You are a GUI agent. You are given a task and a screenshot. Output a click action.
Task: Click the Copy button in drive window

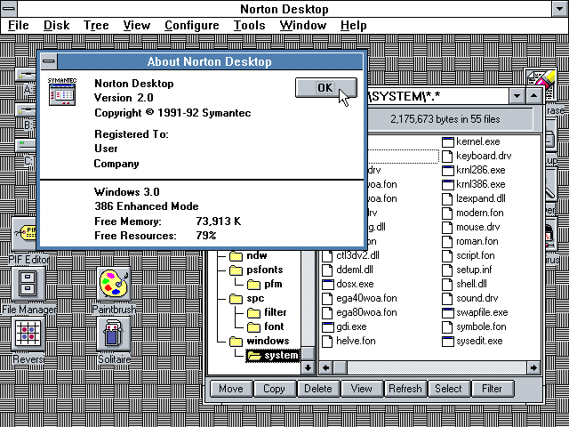point(274,389)
